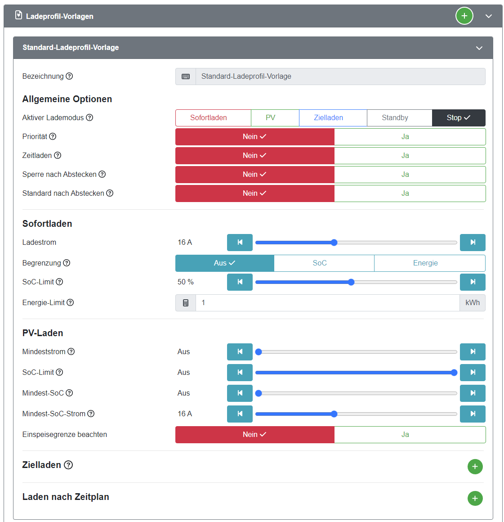
Task: Collapse the Ladeprofil-Vorlagen panel chevron
Action: tap(489, 16)
